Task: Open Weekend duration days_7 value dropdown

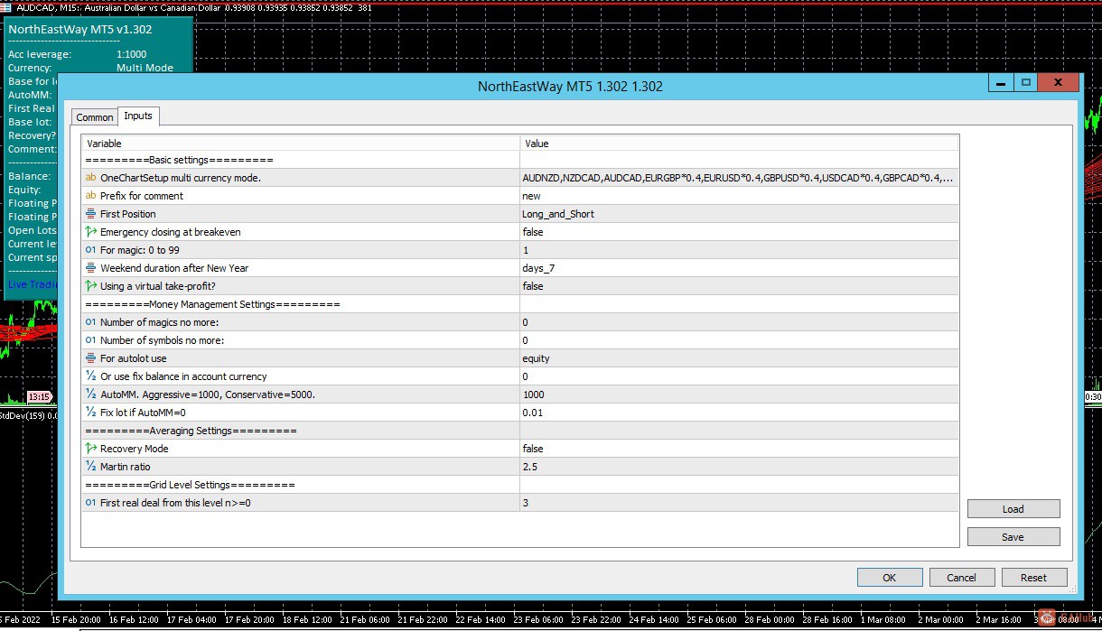Action: point(739,268)
